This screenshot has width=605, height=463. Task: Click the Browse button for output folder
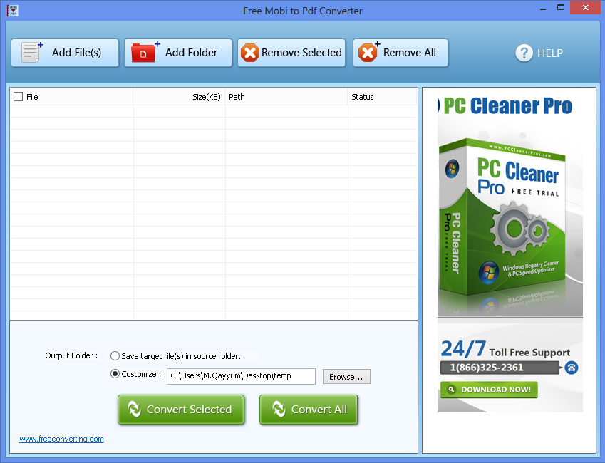coord(346,376)
